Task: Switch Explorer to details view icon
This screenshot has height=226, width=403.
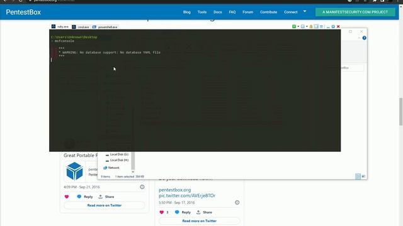Action: [x=358, y=176]
